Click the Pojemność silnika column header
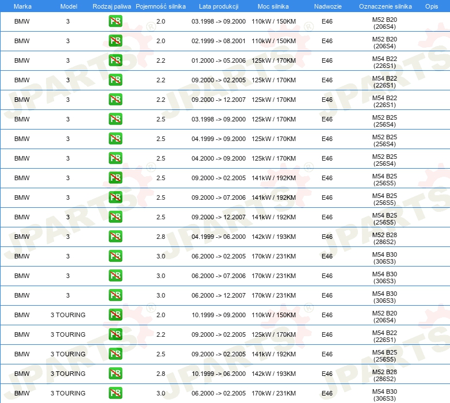The width and height of the screenshot is (450, 403). (161, 6)
